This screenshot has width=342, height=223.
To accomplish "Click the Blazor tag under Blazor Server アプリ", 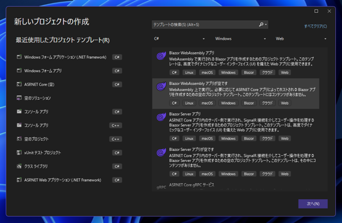I will point(249,138).
